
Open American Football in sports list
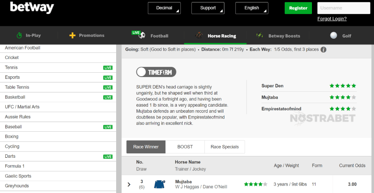tap(58, 48)
